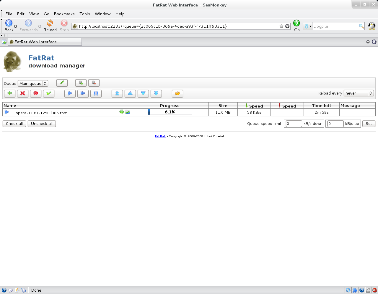Open new tab with the tab-bar plus icon

pos(4,42)
